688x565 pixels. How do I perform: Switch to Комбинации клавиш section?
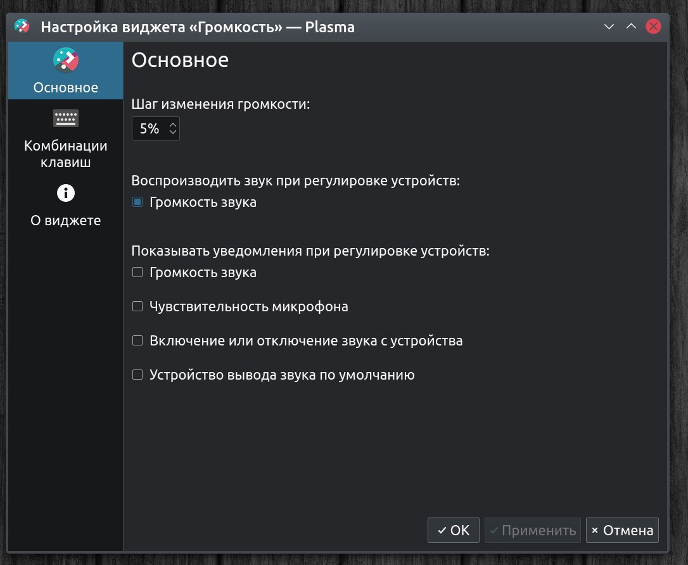[65, 139]
